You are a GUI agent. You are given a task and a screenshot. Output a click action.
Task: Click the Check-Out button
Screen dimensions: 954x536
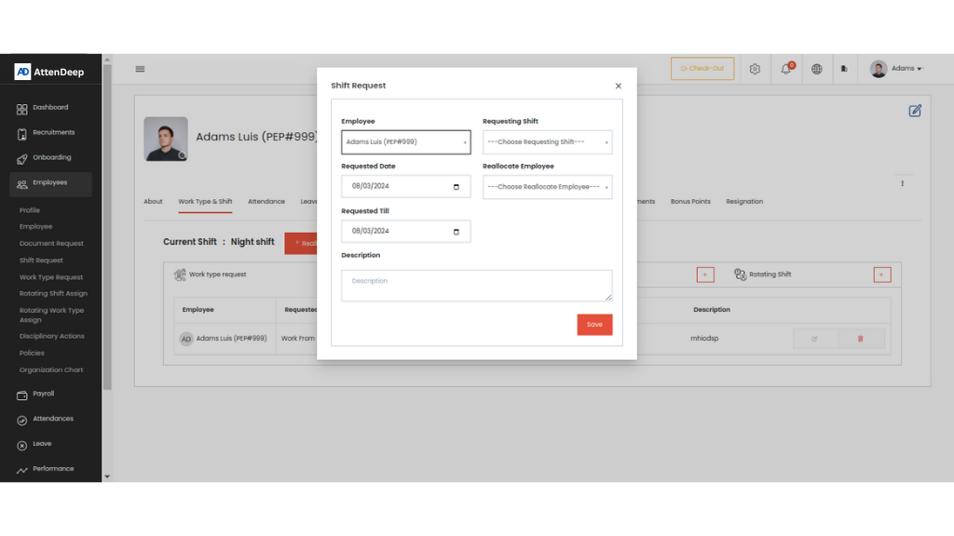(702, 69)
